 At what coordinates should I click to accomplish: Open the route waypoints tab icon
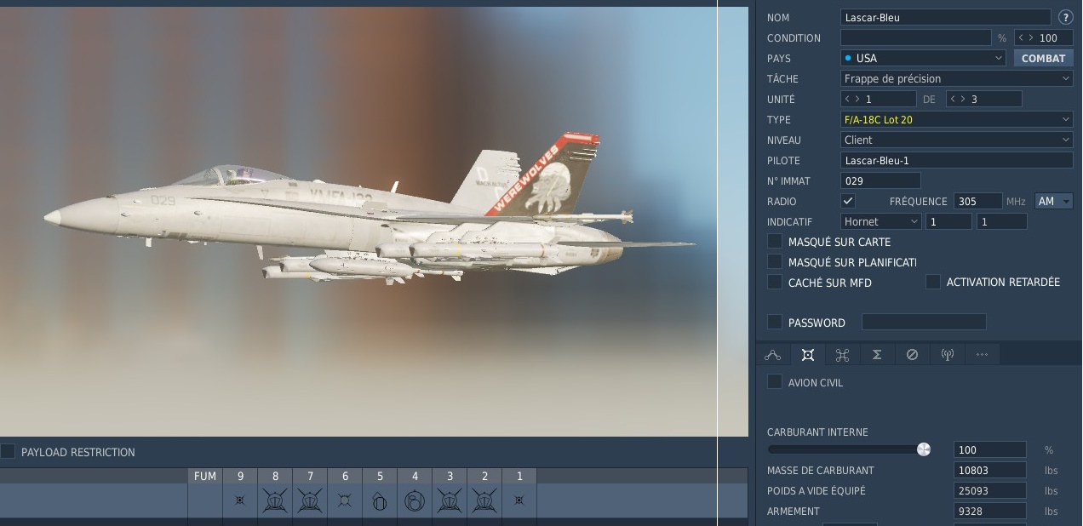click(x=773, y=355)
